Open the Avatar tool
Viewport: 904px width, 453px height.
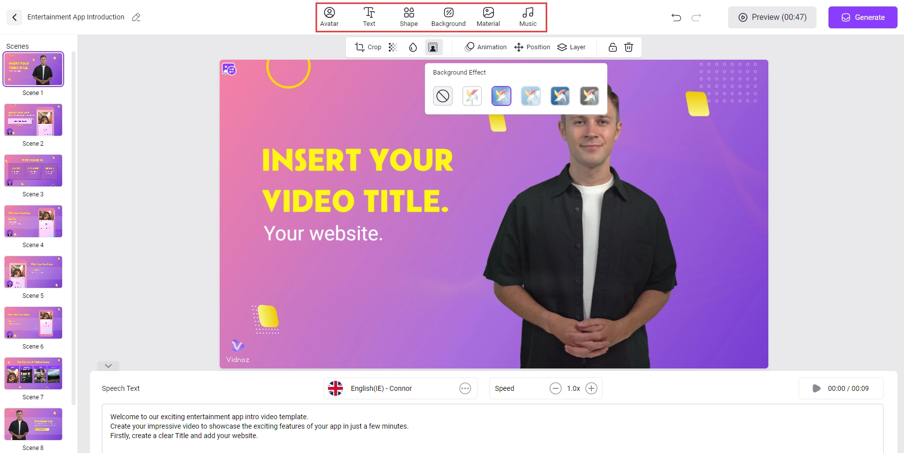click(x=329, y=17)
